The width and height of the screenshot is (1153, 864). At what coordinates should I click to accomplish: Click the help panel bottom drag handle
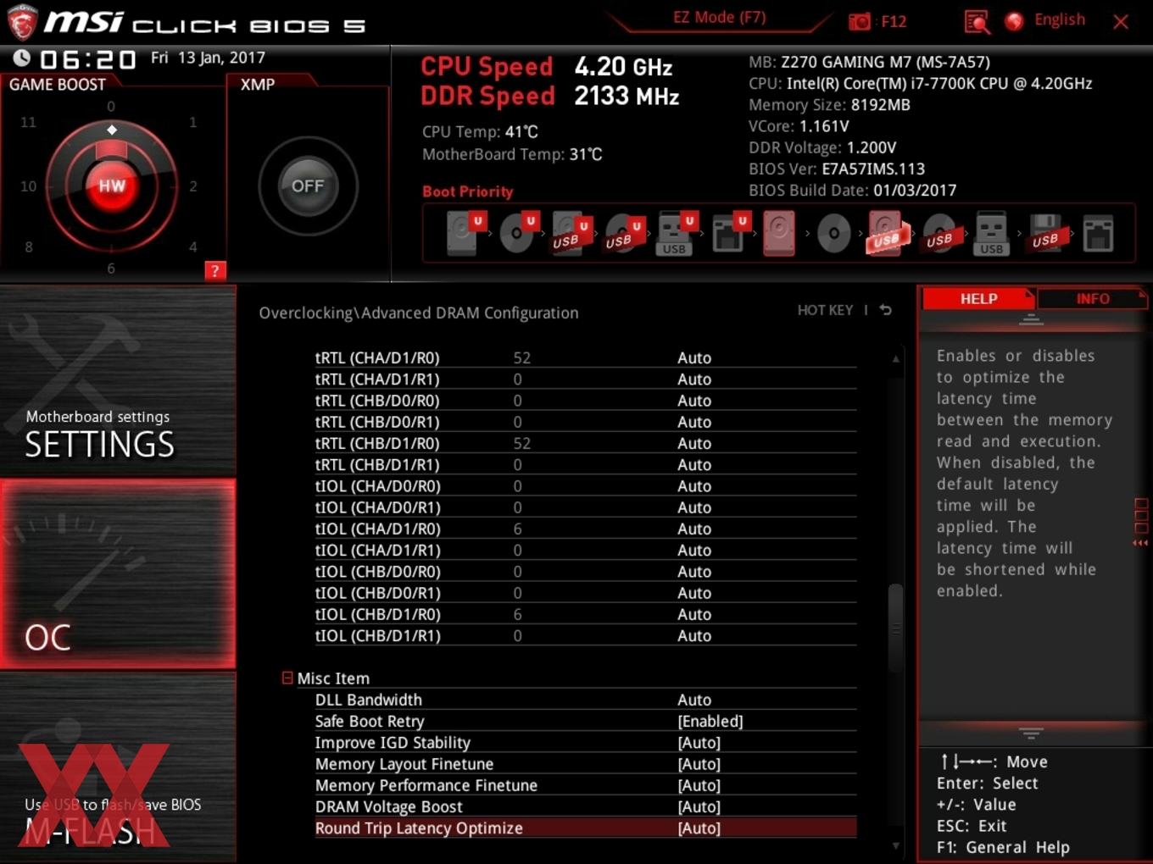click(x=1031, y=733)
